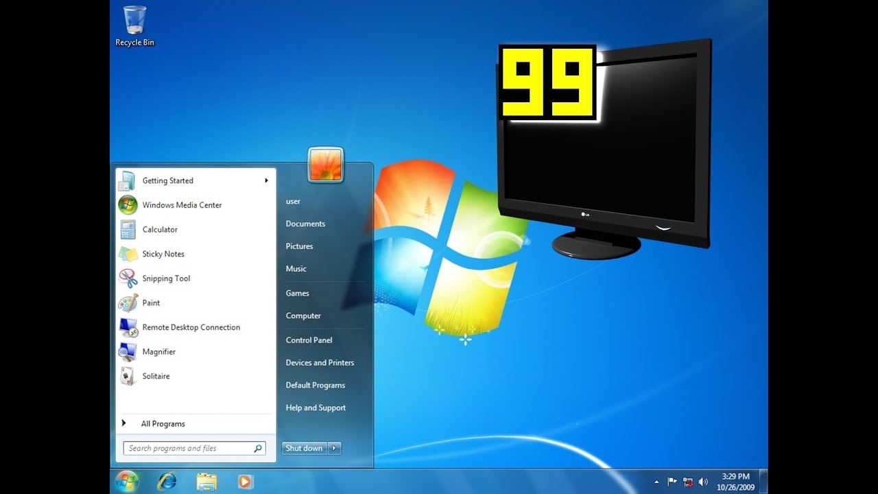
Task: Open the Paint palette icon
Action: pyautogui.click(x=128, y=303)
